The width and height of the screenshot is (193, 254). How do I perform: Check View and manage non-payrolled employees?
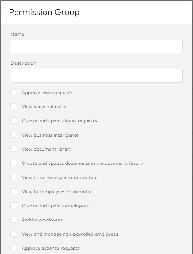(x=13, y=234)
